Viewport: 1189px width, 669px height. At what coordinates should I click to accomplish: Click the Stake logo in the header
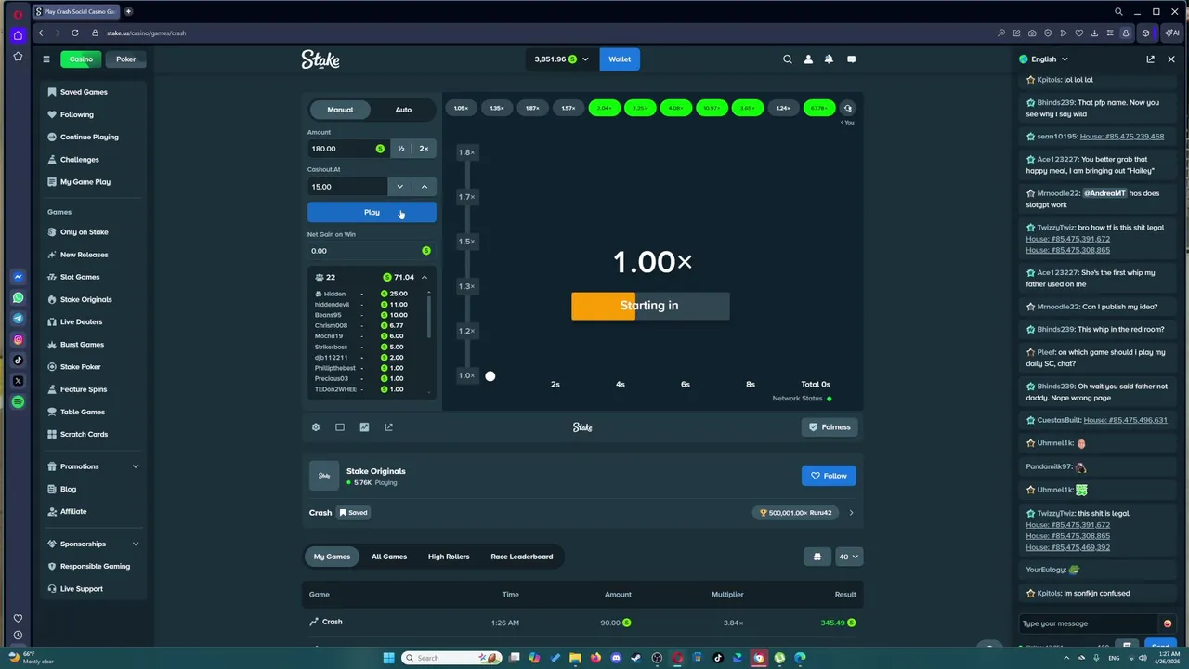pyautogui.click(x=320, y=59)
